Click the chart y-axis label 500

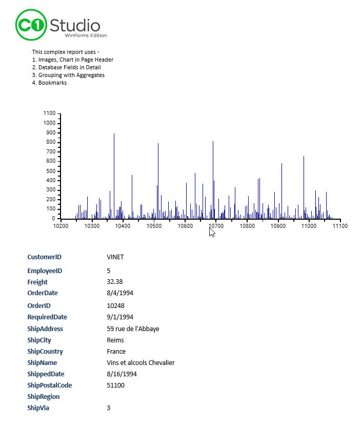tap(50, 171)
